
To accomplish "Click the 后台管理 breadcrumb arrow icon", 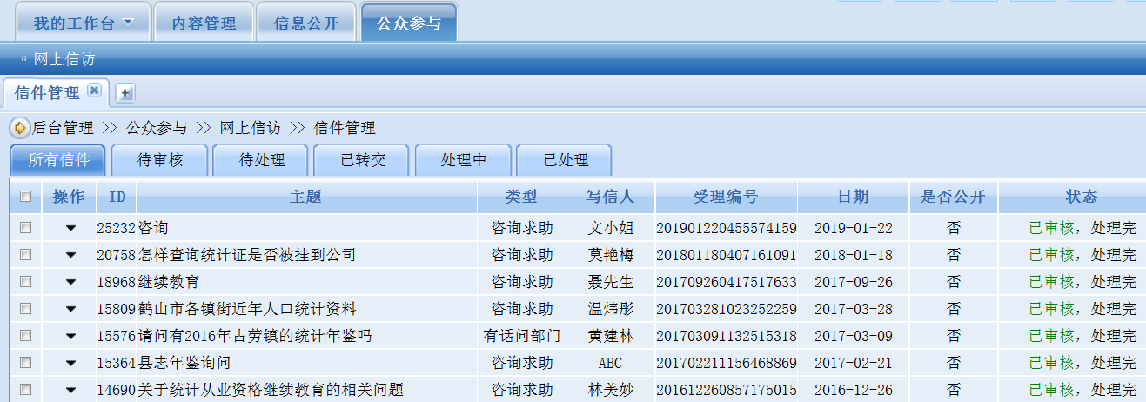I will 19,128.
